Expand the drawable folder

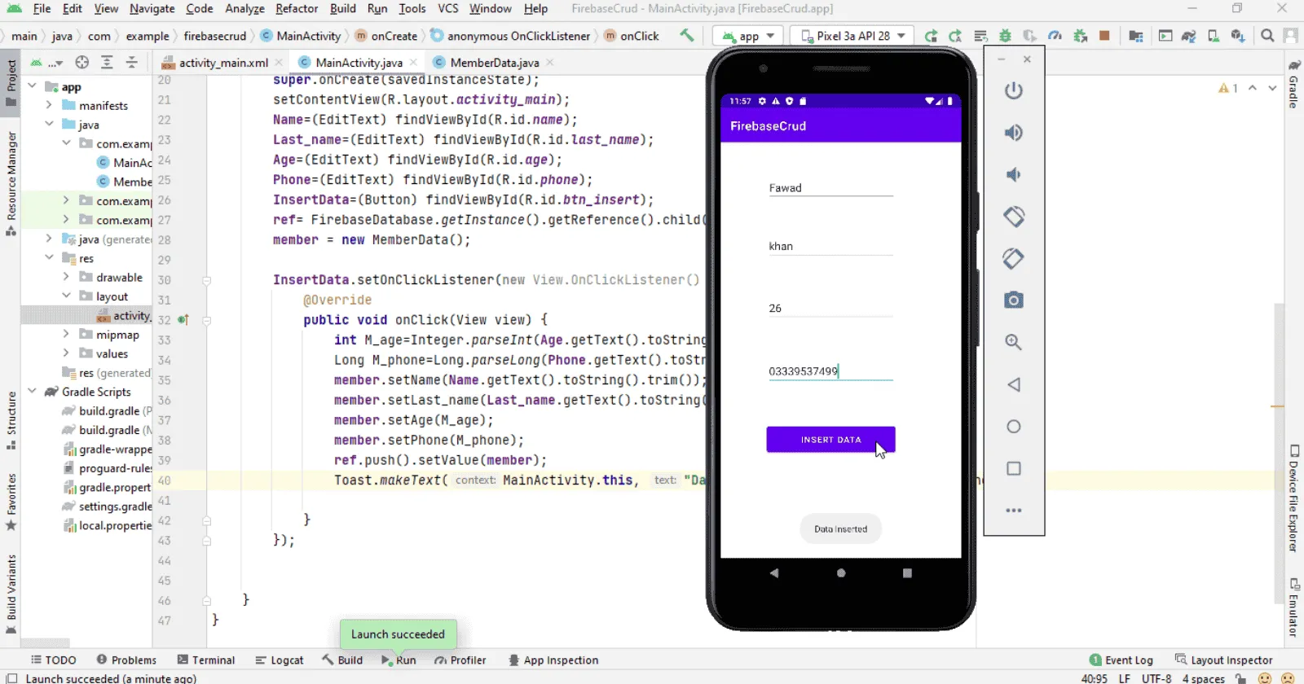(66, 277)
